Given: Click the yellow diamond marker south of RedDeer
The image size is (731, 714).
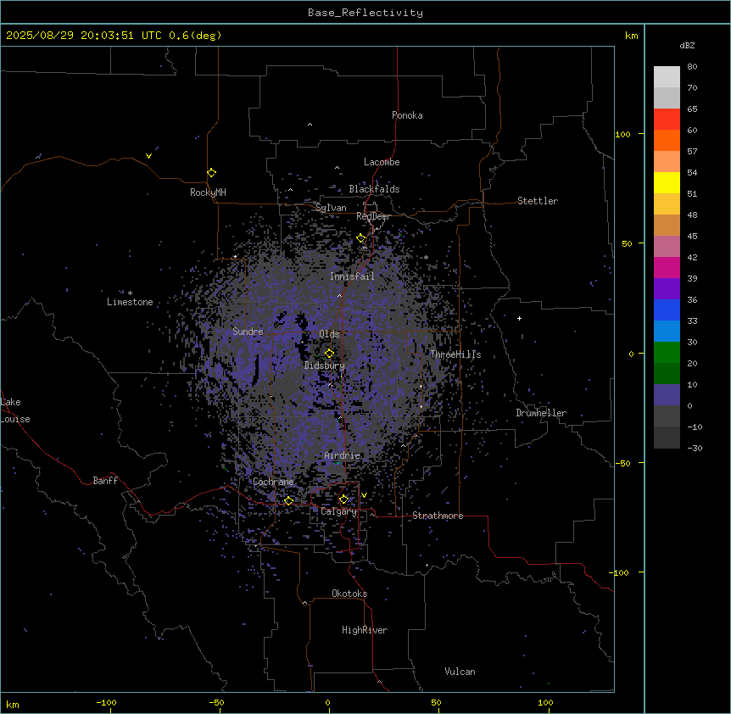Looking at the screenshot, I should [361, 238].
